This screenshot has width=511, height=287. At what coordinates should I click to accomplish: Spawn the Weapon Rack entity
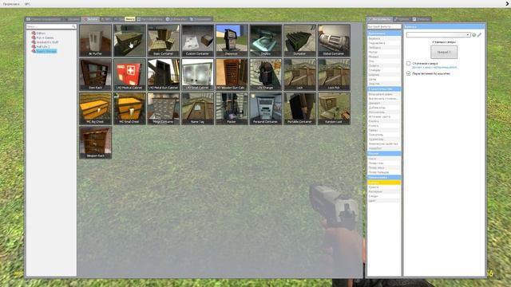tap(96, 143)
